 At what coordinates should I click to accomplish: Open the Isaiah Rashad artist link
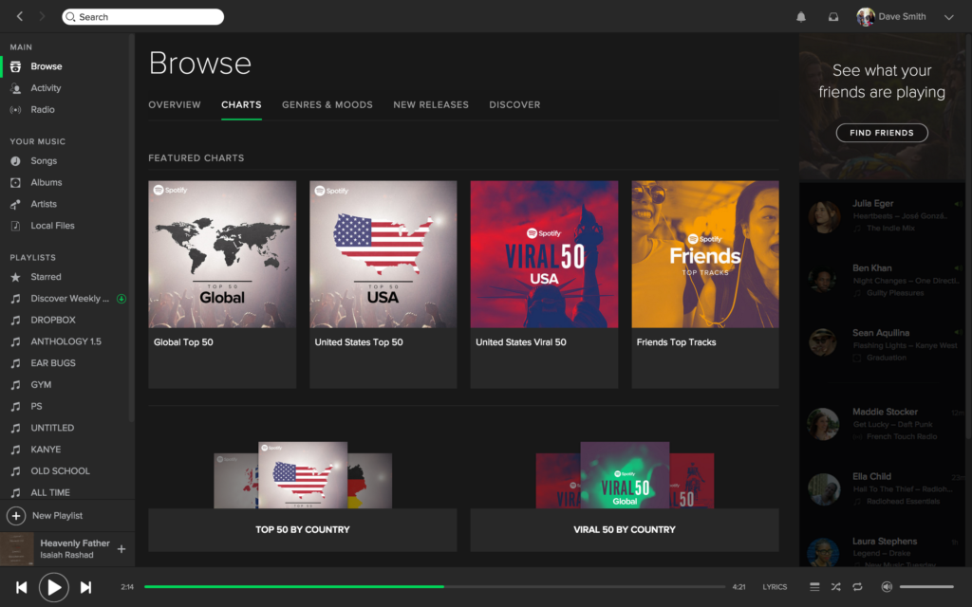click(x=67, y=555)
